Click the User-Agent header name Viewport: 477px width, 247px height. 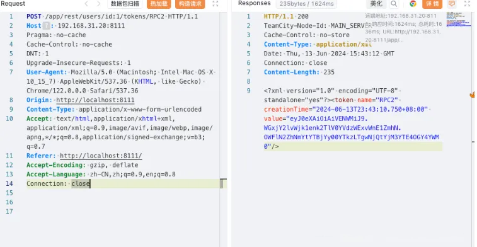point(47,72)
